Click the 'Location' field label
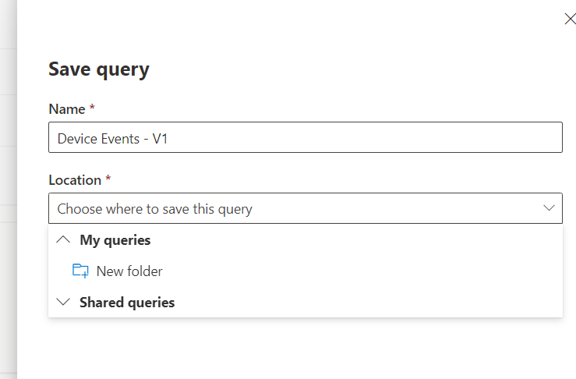The image size is (576, 379). (x=75, y=179)
